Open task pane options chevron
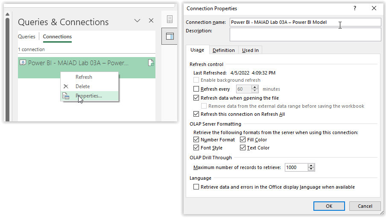This screenshot has width=386, height=218. click(137, 20)
